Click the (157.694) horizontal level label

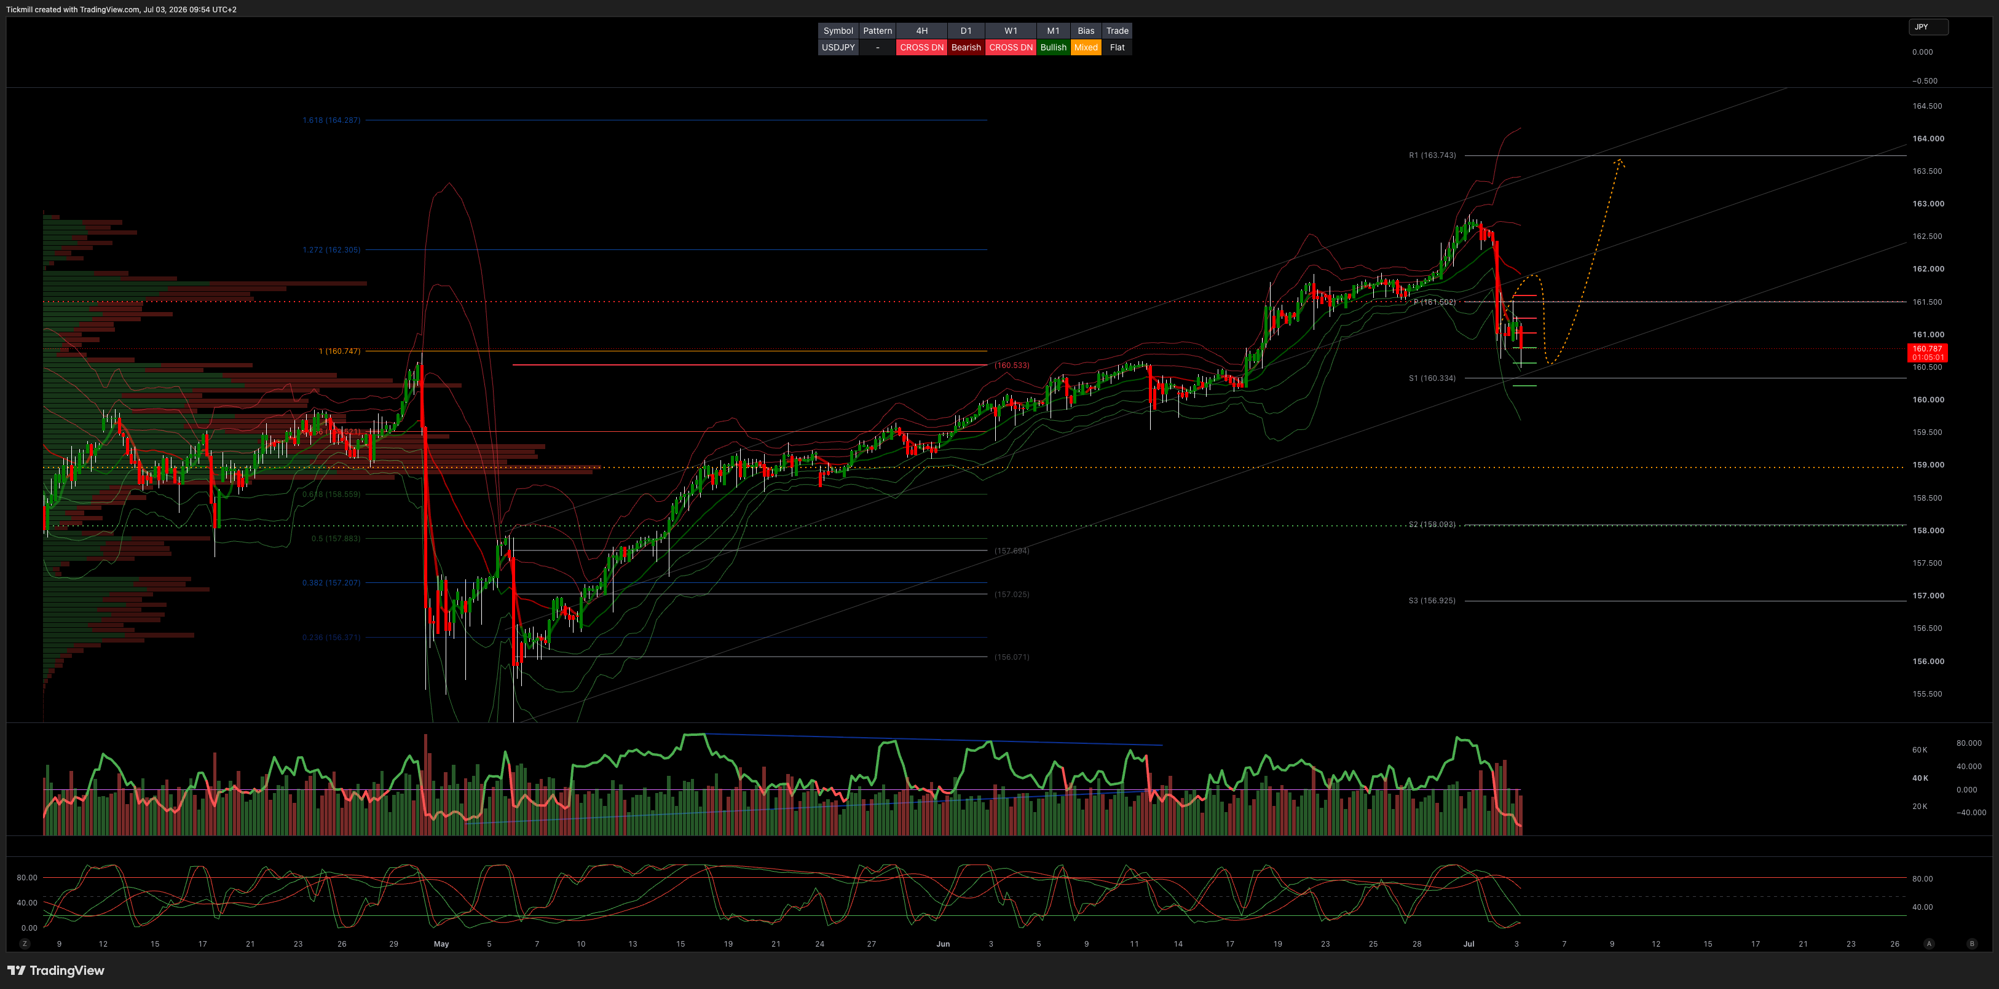(x=1012, y=551)
